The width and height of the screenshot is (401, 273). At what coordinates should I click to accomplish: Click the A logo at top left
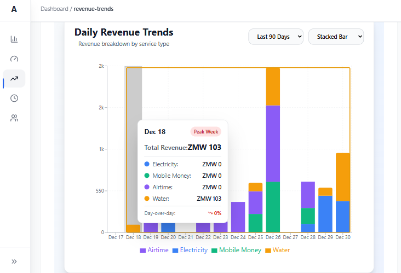[x=14, y=9]
